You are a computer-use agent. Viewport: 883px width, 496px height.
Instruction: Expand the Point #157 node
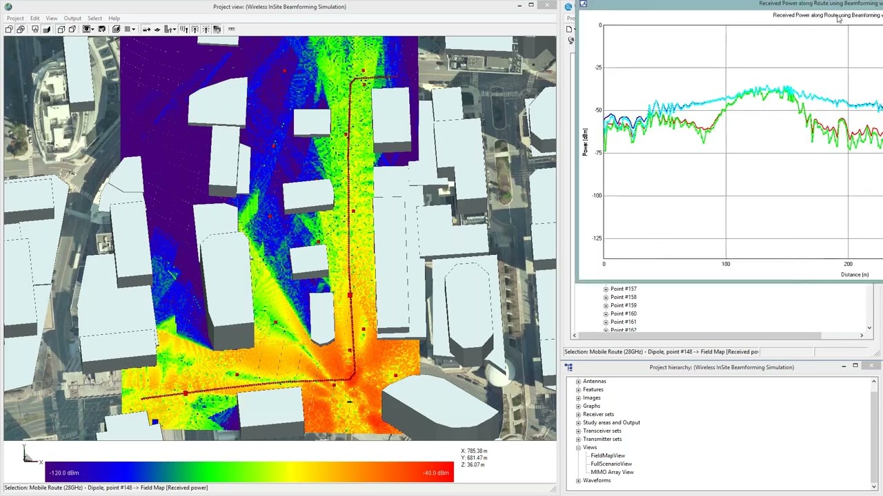point(606,289)
